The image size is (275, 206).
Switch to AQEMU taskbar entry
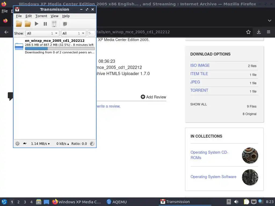point(117,202)
